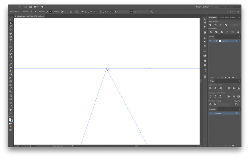This screenshot has width=249, height=158.
Task: Click Horizontal Align Center in Align panel
Action: click(x=215, y=88)
